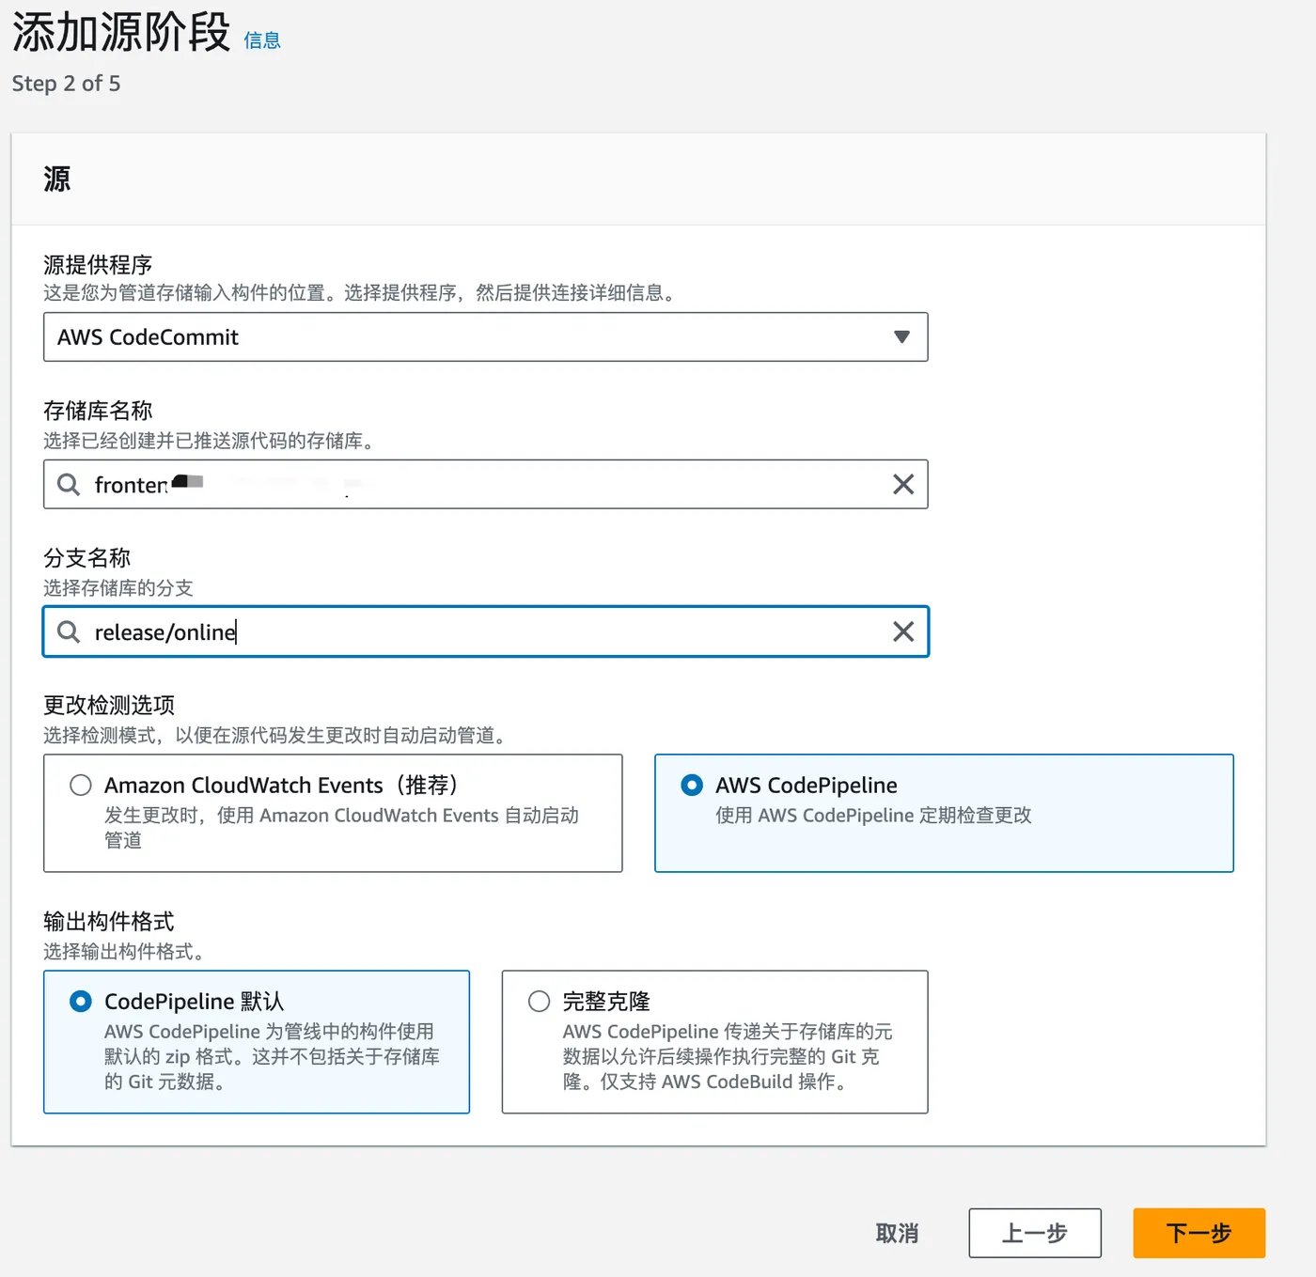The height and width of the screenshot is (1277, 1316).
Task: Go back with the 上一步 button
Action: click(x=1034, y=1233)
